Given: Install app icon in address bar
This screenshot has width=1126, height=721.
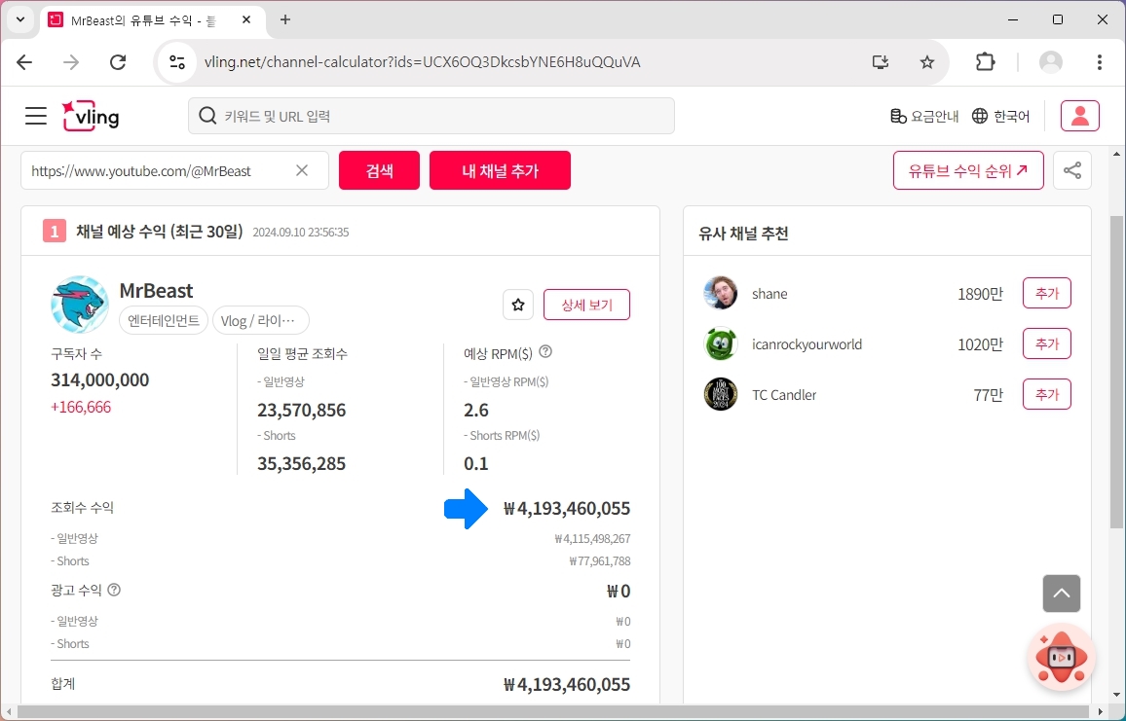Looking at the screenshot, I should (x=881, y=62).
